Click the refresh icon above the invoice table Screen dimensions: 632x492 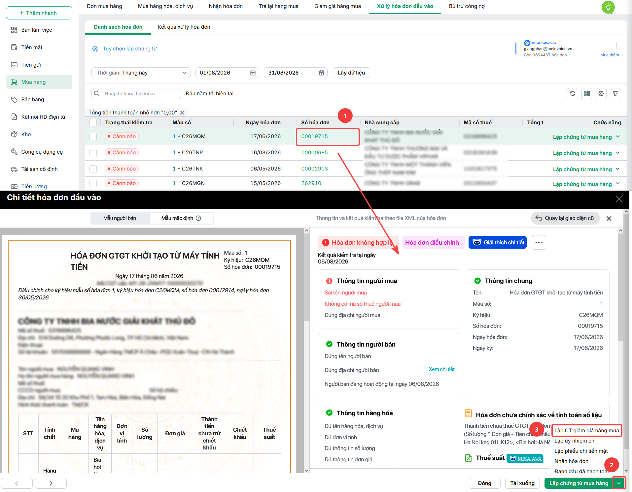tap(573, 94)
